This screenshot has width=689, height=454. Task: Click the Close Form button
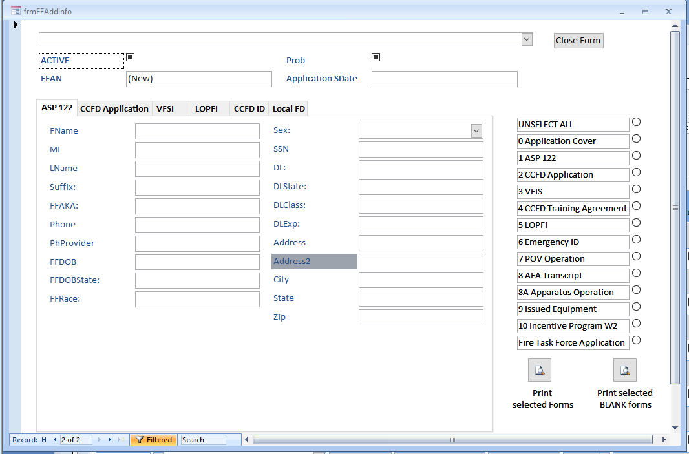pyautogui.click(x=578, y=41)
